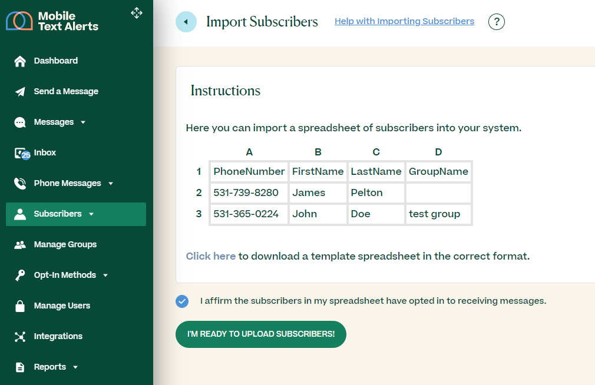Click the Inbox icon with 25 badge

point(21,153)
